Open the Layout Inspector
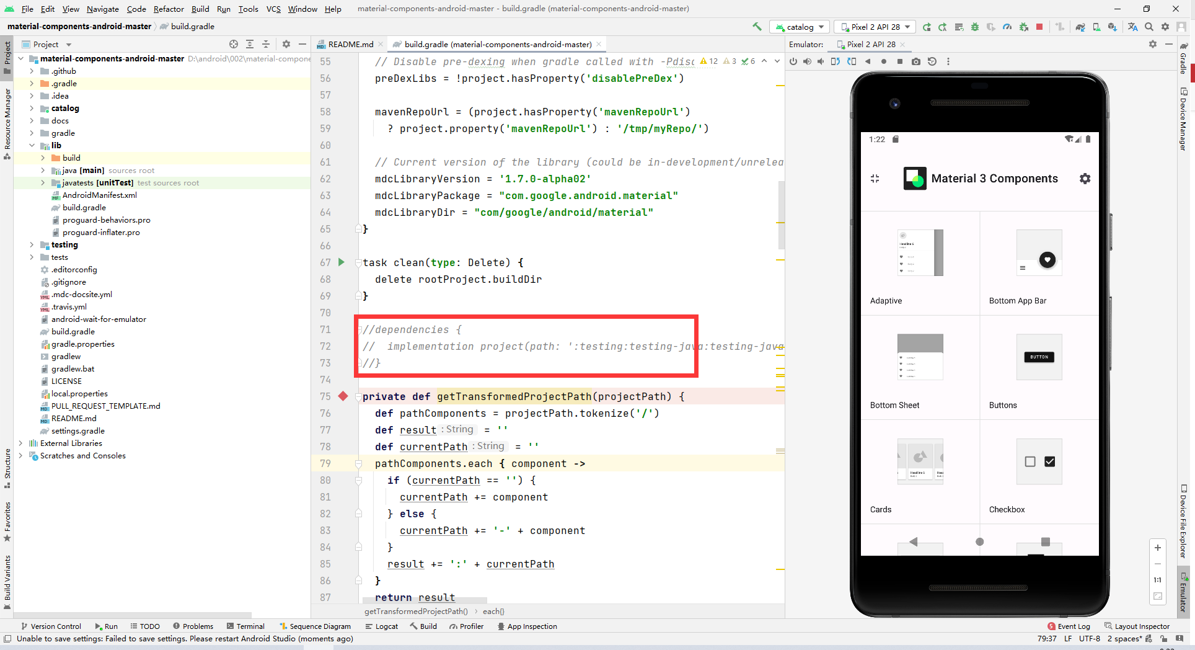The image size is (1195, 650). tap(1137, 626)
